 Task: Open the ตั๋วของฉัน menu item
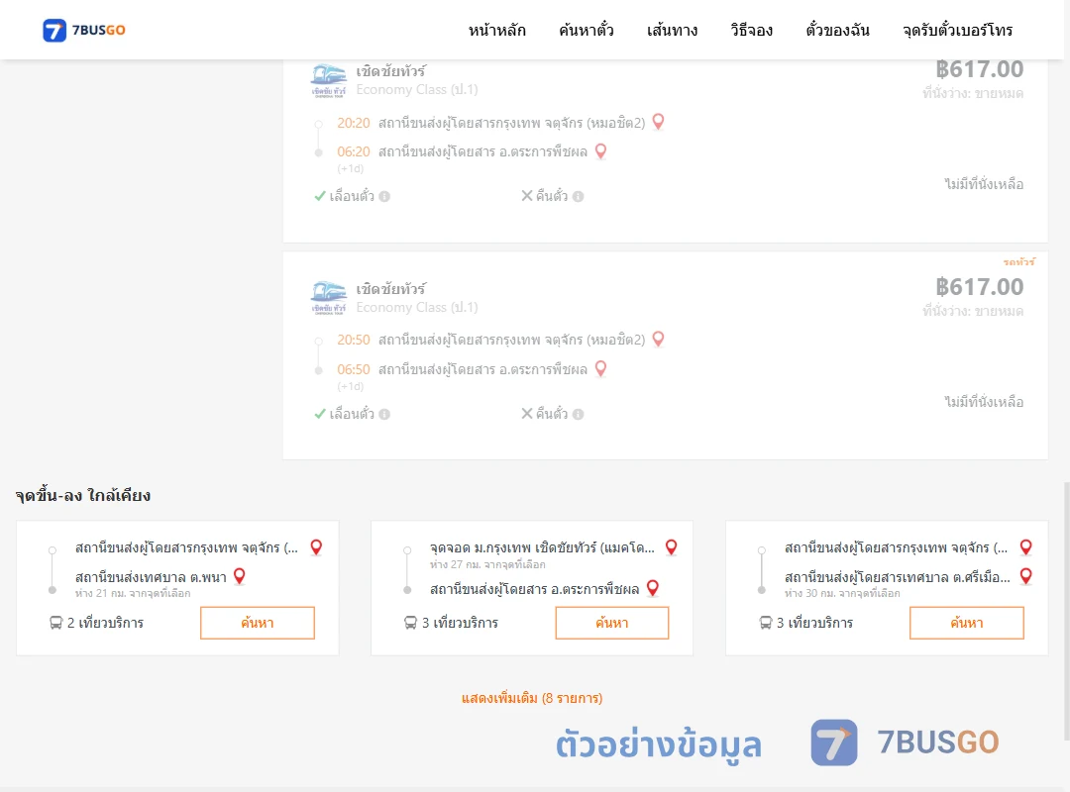pos(837,30)
